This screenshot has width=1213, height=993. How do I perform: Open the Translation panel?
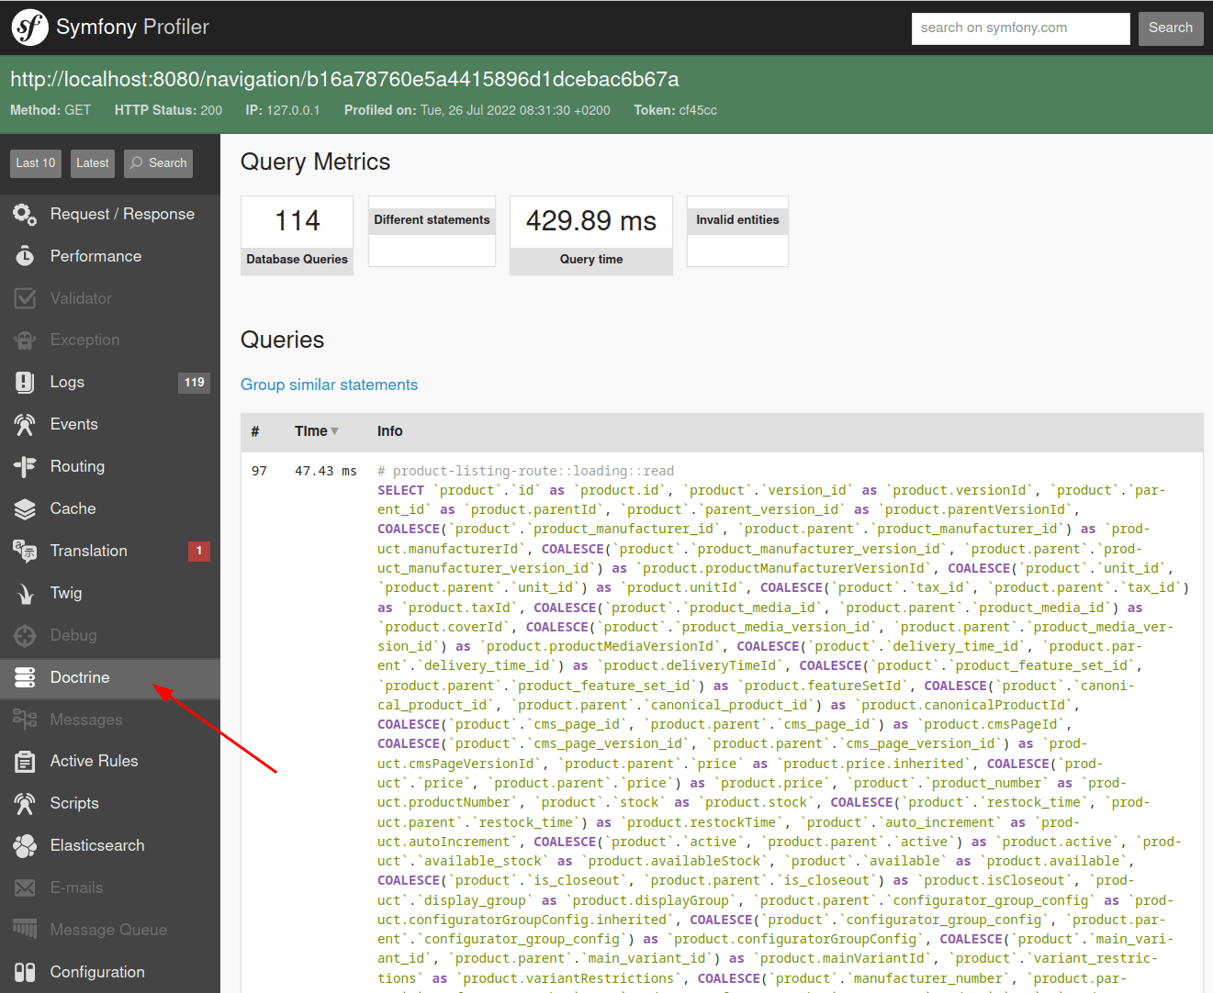(x=88, y=550)
